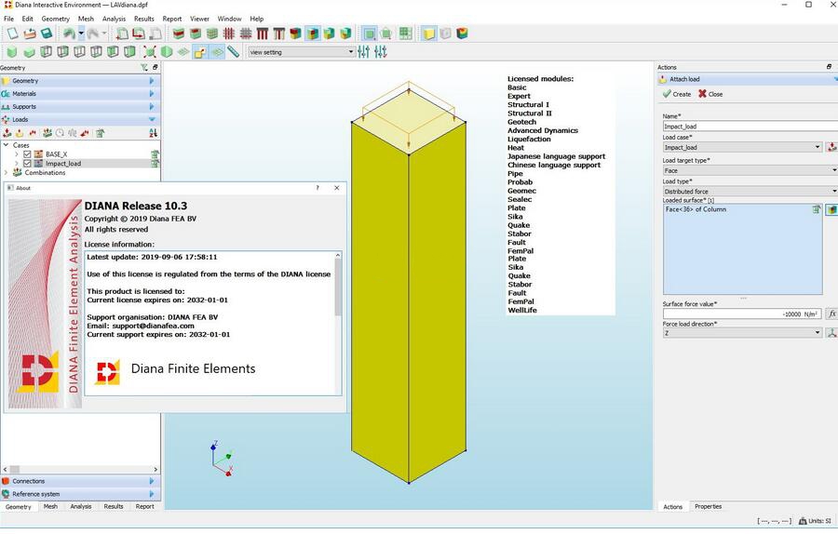The image size is (838, 534).
Task: Click the Surface force value field
Action: 742,314
